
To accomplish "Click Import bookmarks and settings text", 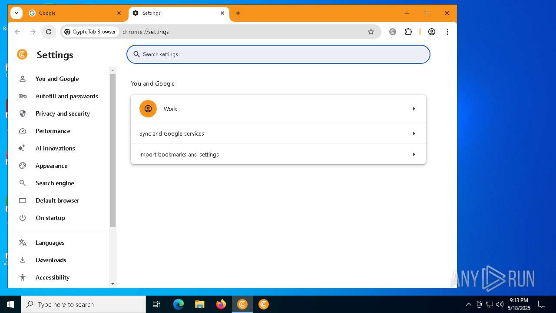I will (179, 154).
